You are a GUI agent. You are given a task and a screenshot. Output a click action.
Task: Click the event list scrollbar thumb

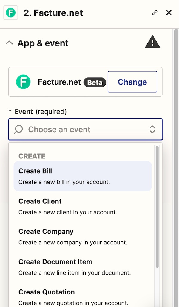point(157,207)
